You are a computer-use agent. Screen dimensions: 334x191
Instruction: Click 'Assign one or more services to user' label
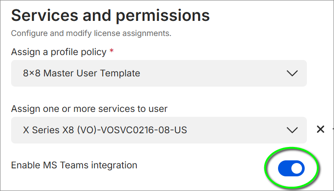(89, 109)
